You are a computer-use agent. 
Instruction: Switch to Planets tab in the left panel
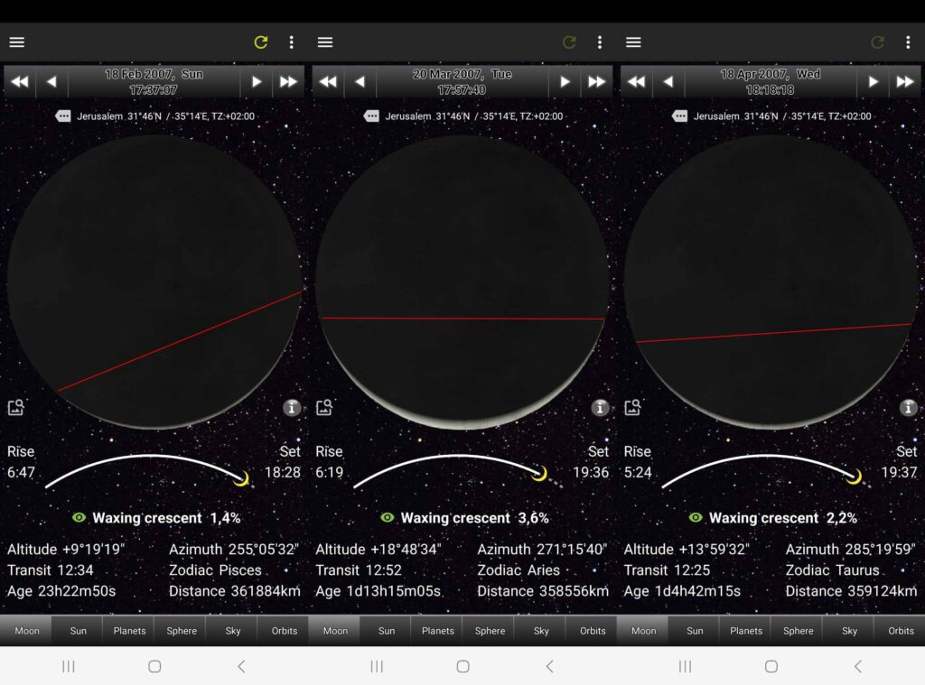pos(129,631)
